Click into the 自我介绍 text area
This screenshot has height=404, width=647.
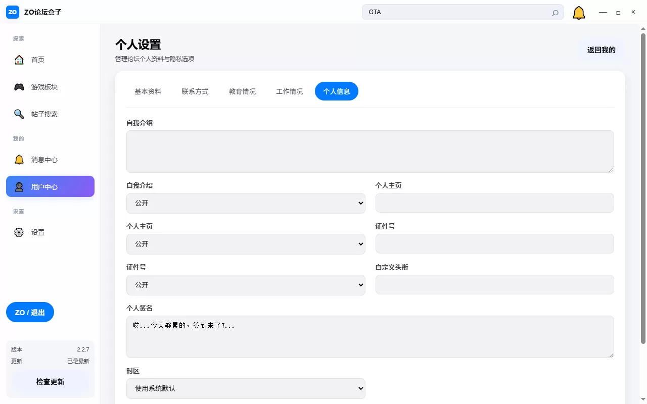[370, 151]
